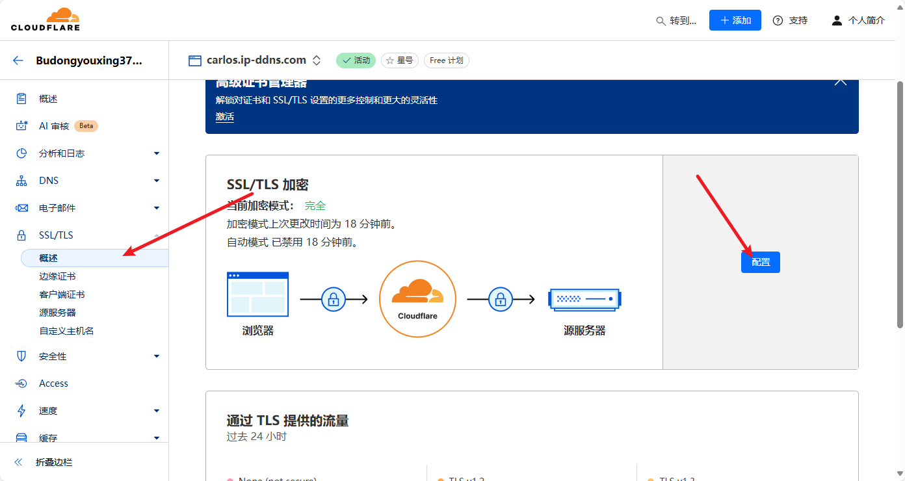Image resolution: width=905 pixels, height=481 pixels.
Task: Click 折叠边栏 at sidebar bottom
Action: pyautogui.click(x=54, y=463)
